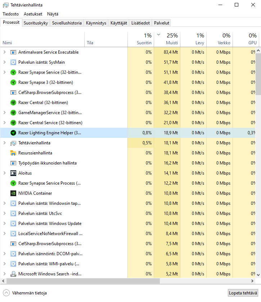
Task: Sort by the Levy column header
Action: click(x=193, y=39)
